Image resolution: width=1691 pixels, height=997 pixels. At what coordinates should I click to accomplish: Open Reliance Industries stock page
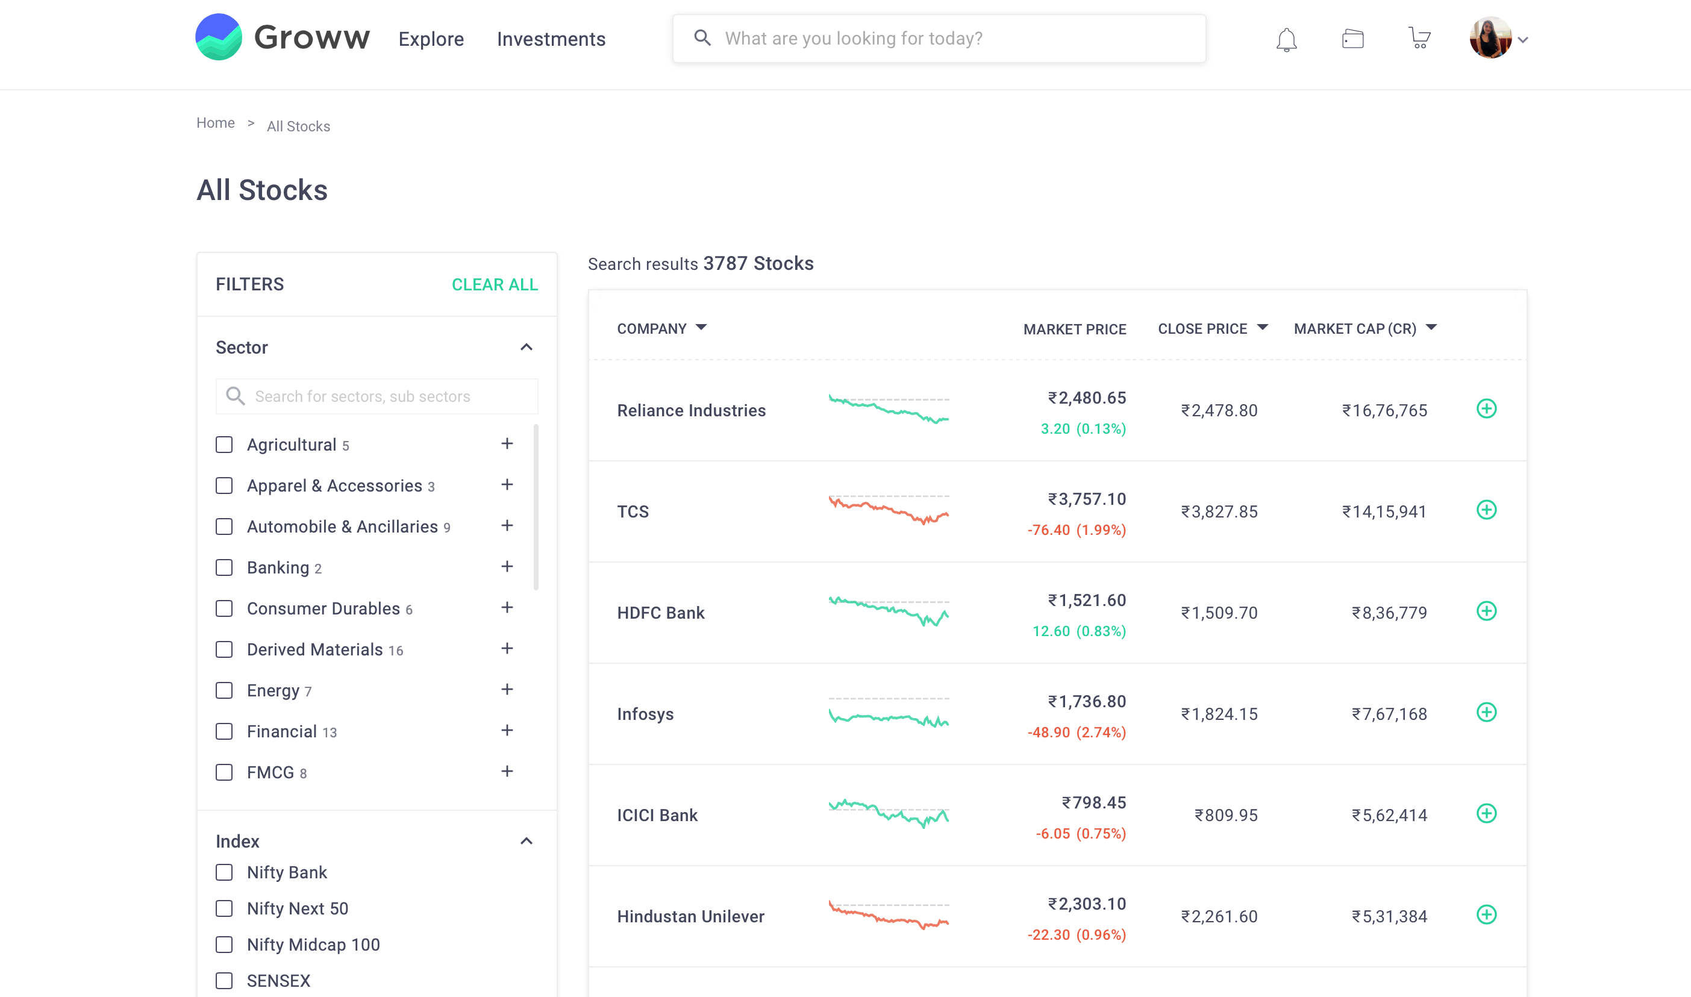tap(692, 410)
